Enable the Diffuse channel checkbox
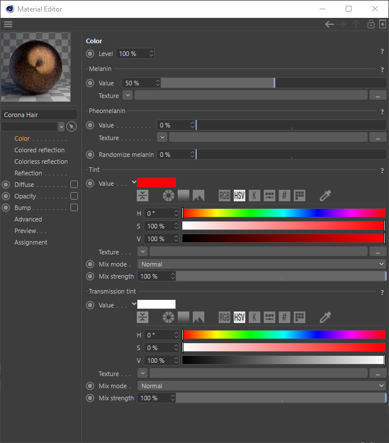Viewport: 389px width, 443px height. [x=74, y=185]
